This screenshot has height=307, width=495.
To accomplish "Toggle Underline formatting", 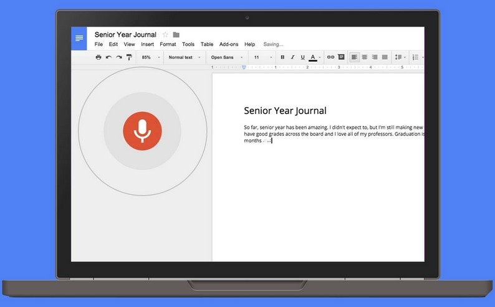I will pyautogui.click(x=303, y=57).
